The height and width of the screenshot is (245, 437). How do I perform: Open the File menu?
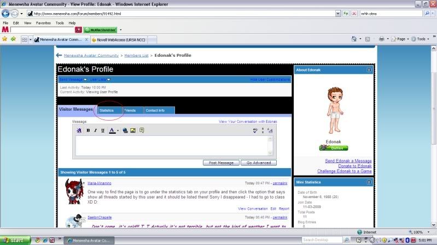tap(5, 23)
